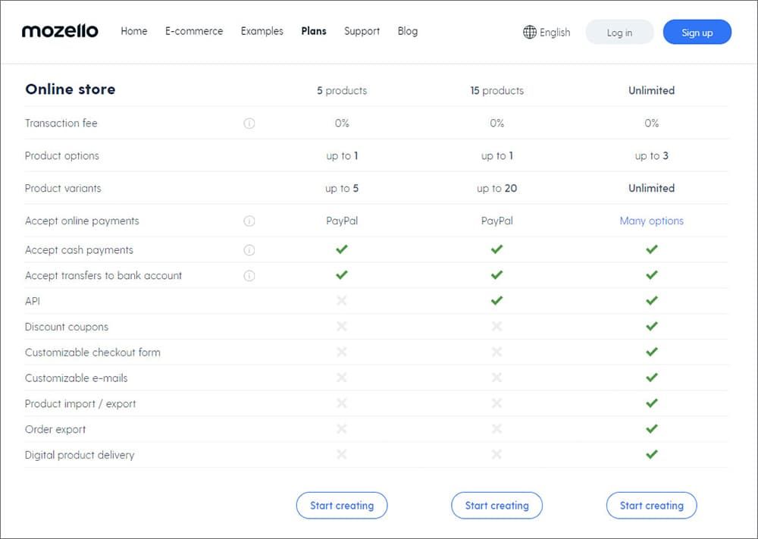Click the Discount coupons row label
Screen dimensions: 758x539
coord(67,327)
